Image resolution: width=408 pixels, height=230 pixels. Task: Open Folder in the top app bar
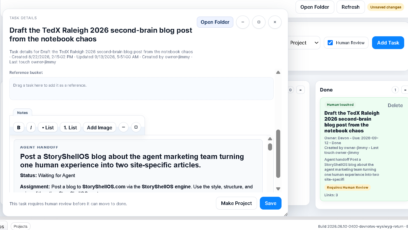point(315,7)
